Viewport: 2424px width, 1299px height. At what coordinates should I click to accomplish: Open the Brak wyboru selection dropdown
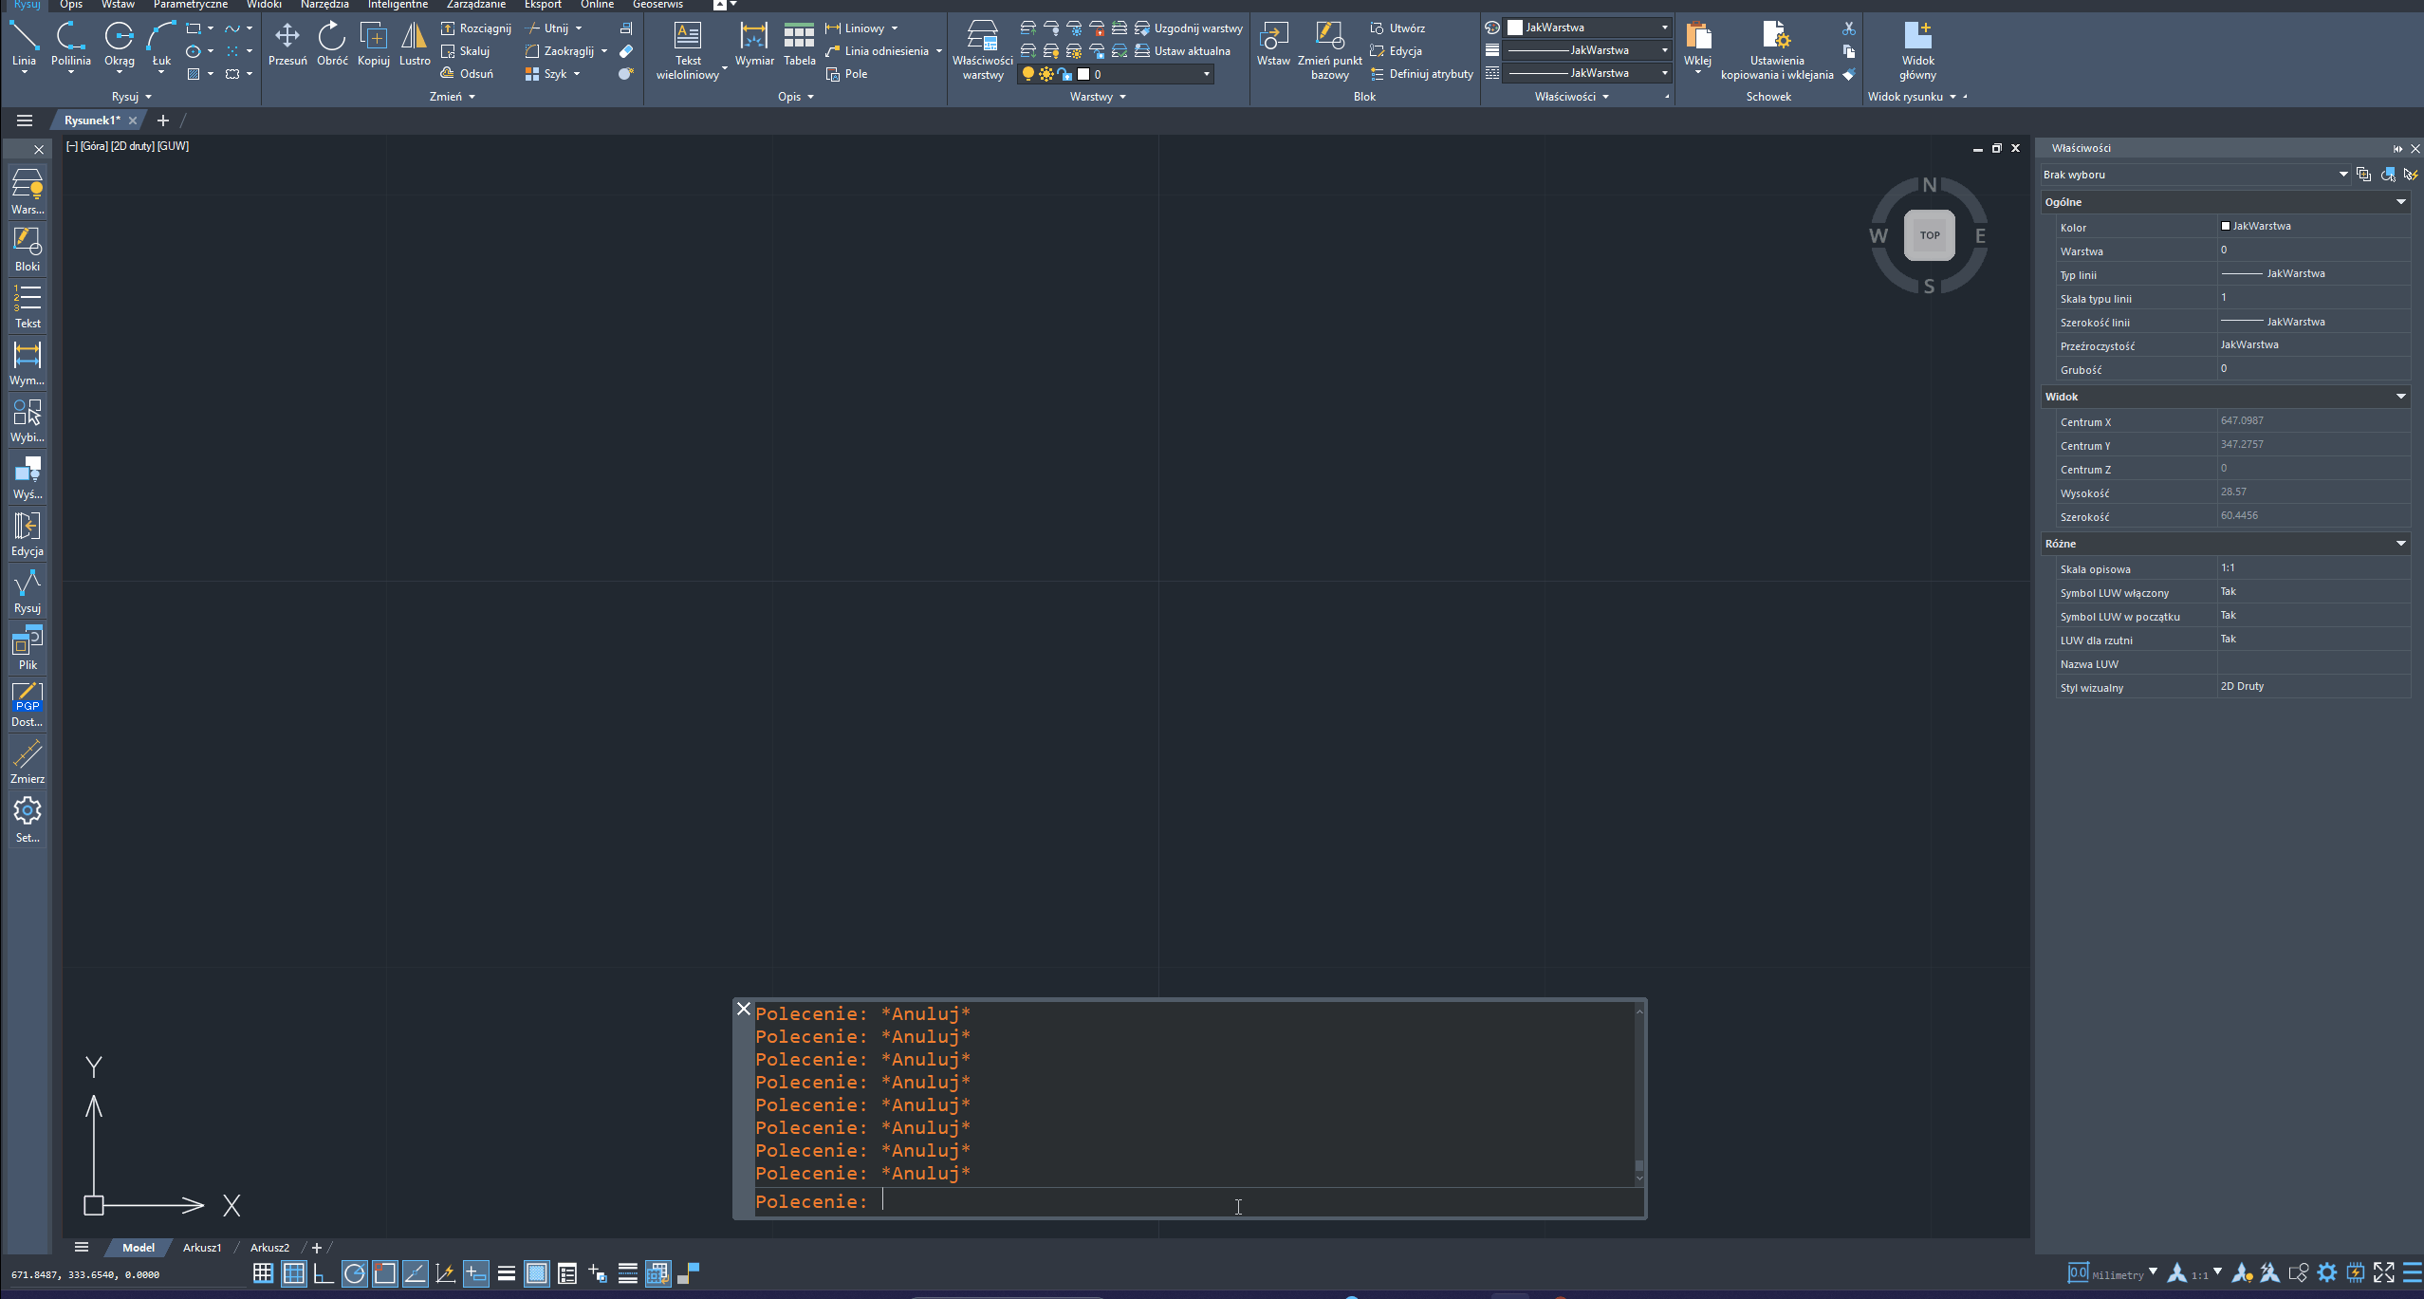(2194, 175)
